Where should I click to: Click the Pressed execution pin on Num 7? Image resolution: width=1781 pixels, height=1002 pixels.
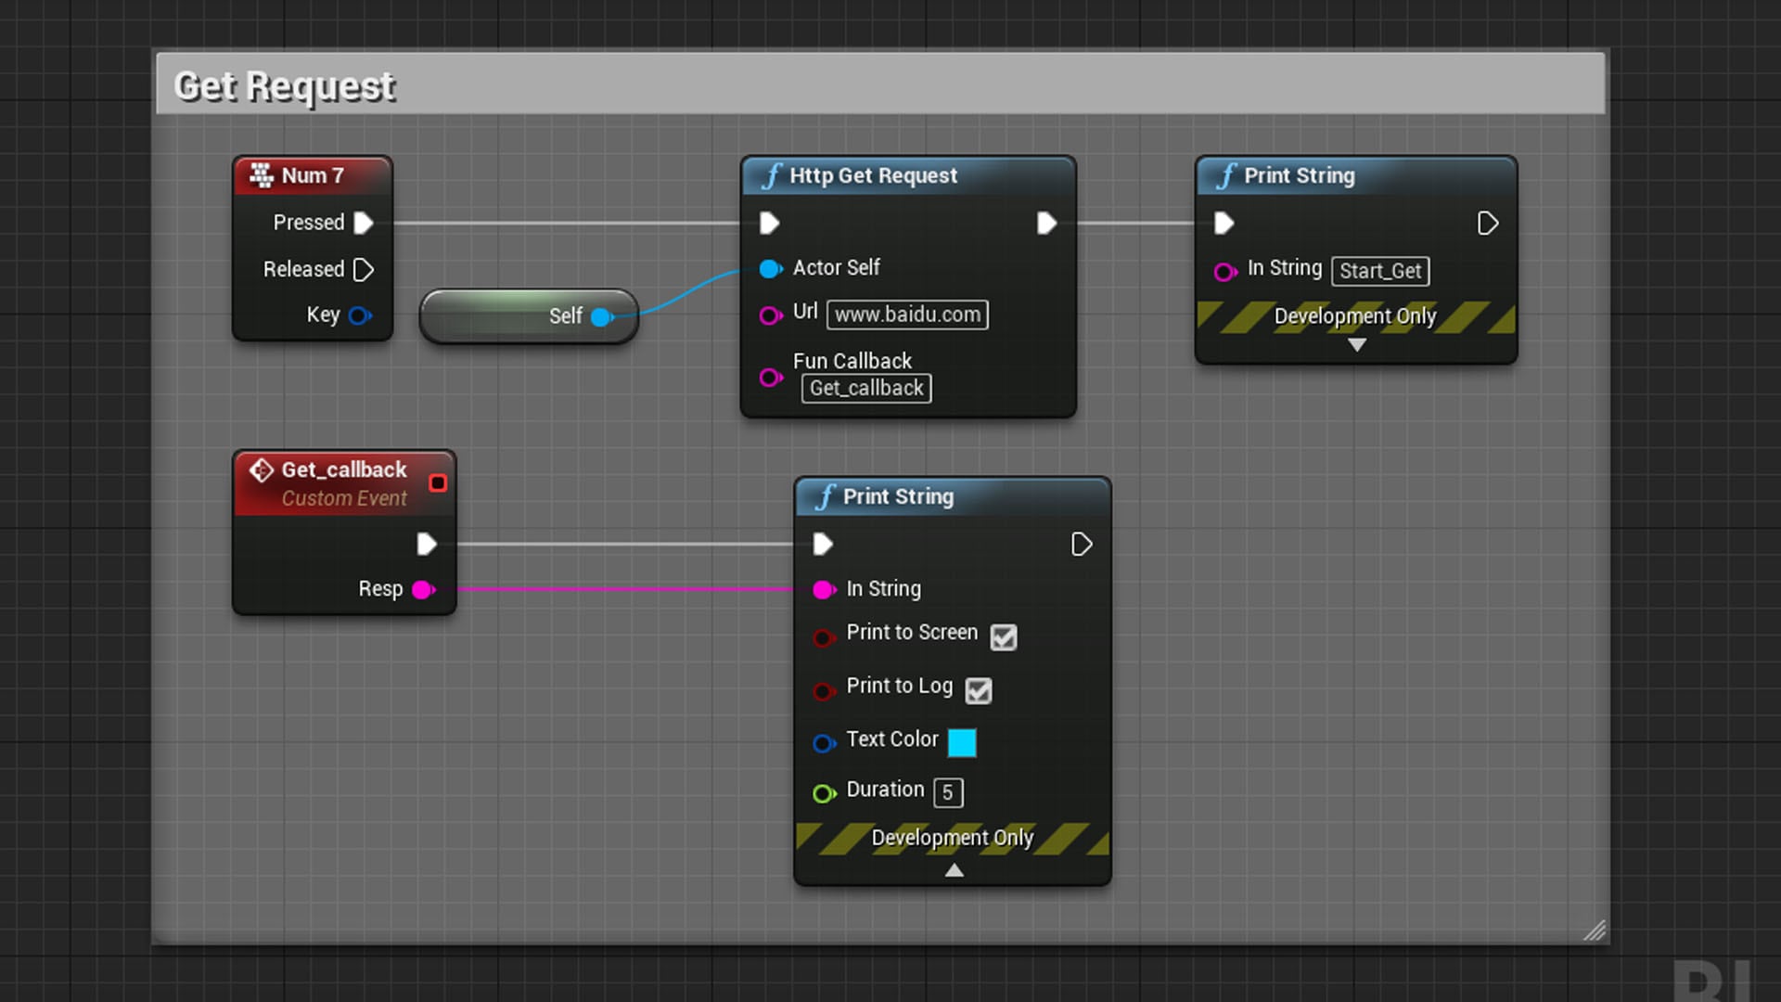(364, 223)
